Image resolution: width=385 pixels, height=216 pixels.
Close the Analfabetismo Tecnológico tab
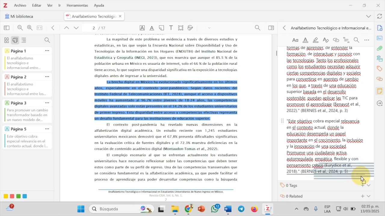pyautogui.click(x=120, y=16)
